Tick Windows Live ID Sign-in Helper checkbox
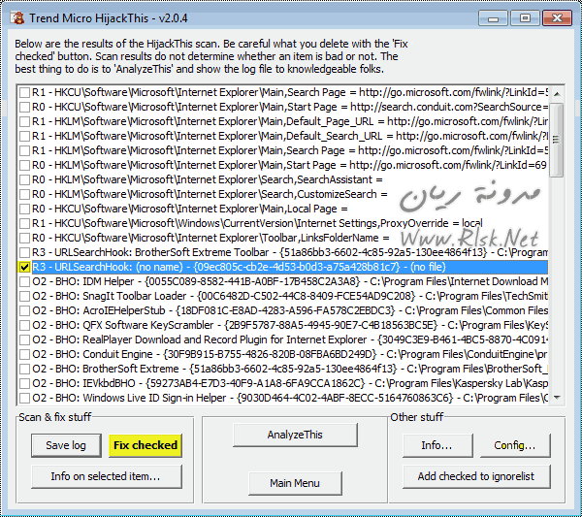 24,398
